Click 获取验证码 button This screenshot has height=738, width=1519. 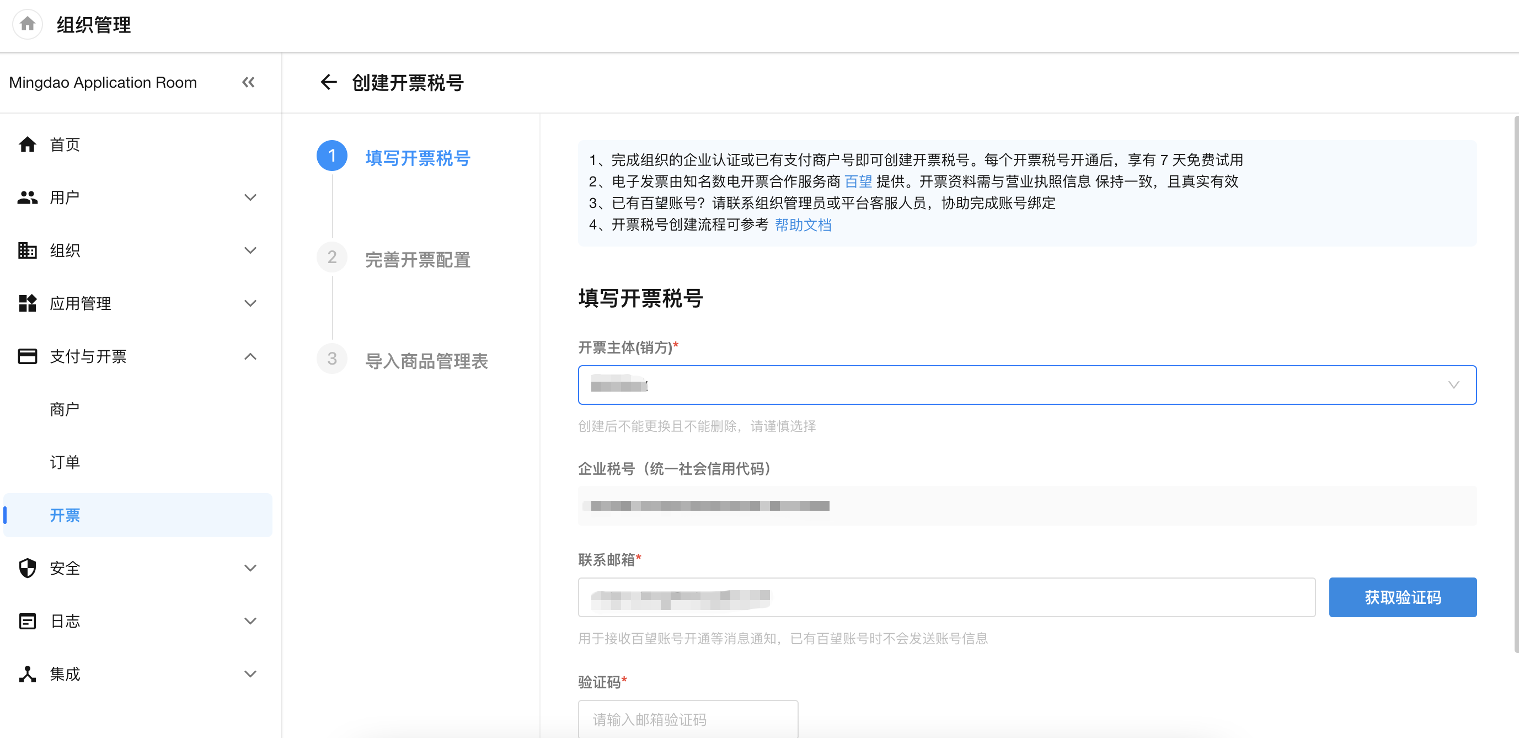pyautogui.click(x=1402, y=597)
